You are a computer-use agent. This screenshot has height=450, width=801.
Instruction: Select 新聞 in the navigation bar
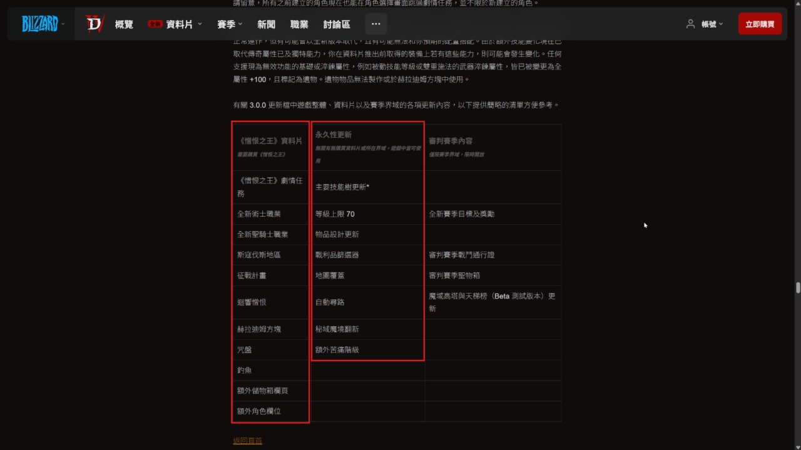tap(266, 24)
